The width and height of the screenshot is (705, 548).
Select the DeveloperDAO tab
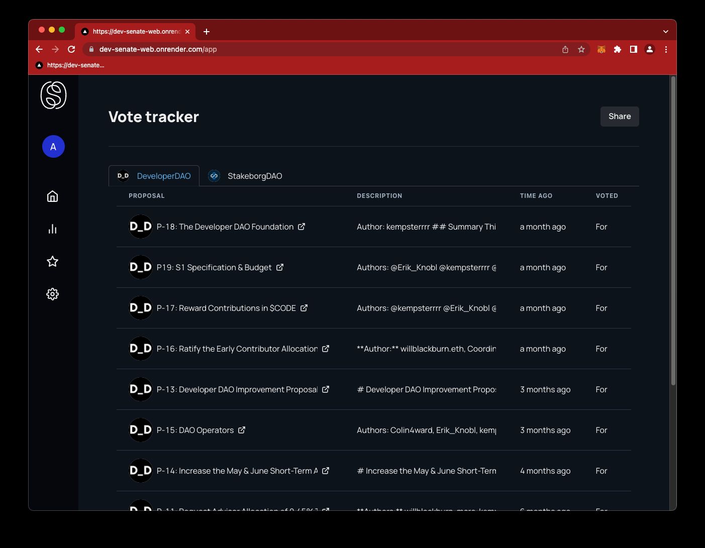(154, 176)
